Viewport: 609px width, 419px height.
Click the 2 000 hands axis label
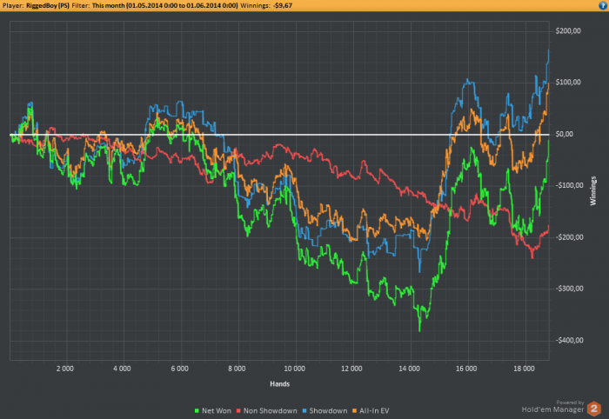pyautogui.click(x=65, y=369)
